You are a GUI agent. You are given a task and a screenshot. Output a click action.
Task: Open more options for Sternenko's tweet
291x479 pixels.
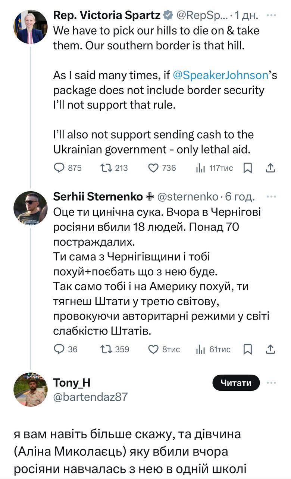tap(273, 196)
